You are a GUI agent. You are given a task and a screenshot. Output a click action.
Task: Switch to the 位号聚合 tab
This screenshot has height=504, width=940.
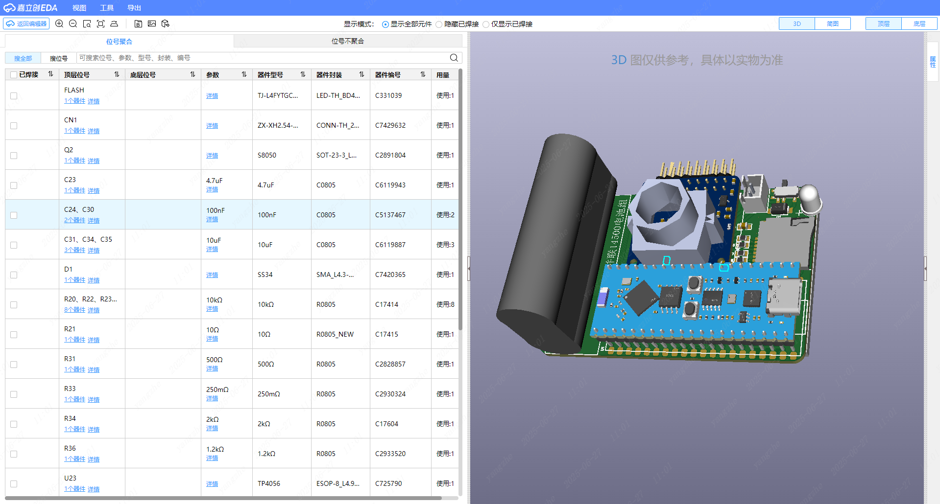click(x=119, y=42)
